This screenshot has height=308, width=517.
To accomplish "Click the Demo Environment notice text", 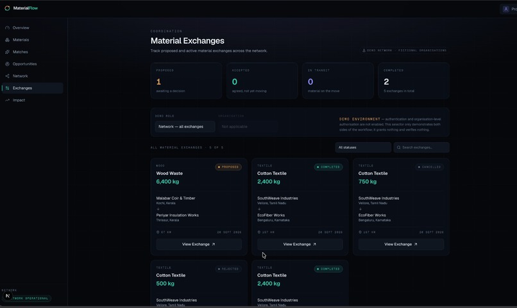I will point(391,124).
